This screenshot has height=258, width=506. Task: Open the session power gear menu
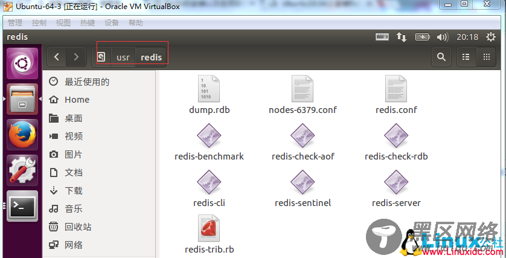pyautogui.click(x=490, y=37)
